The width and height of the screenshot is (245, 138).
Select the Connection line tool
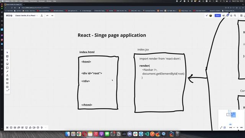(x=7, y=72)
